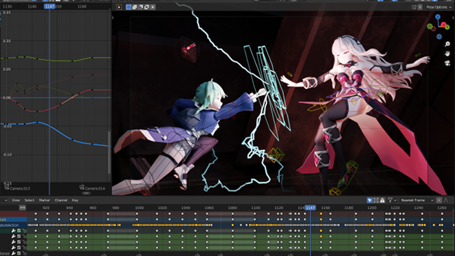The width and height of the screenshot is (455, 256).
Task: Activate the select box tool in viewport header
Action: point(119,7)
